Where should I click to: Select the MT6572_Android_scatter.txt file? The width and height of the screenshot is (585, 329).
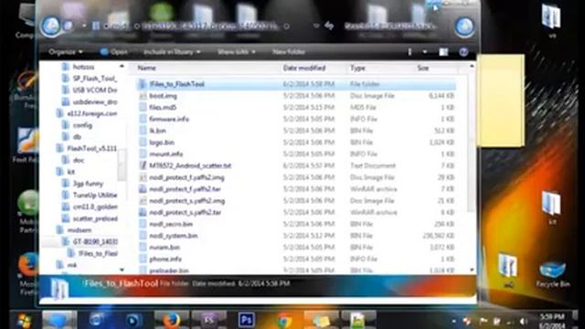tap(190, 165)
